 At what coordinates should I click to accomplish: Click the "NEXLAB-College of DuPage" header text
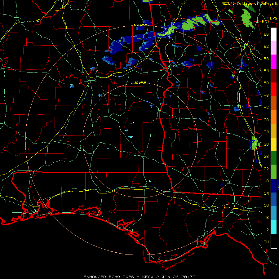coord(248,3)
